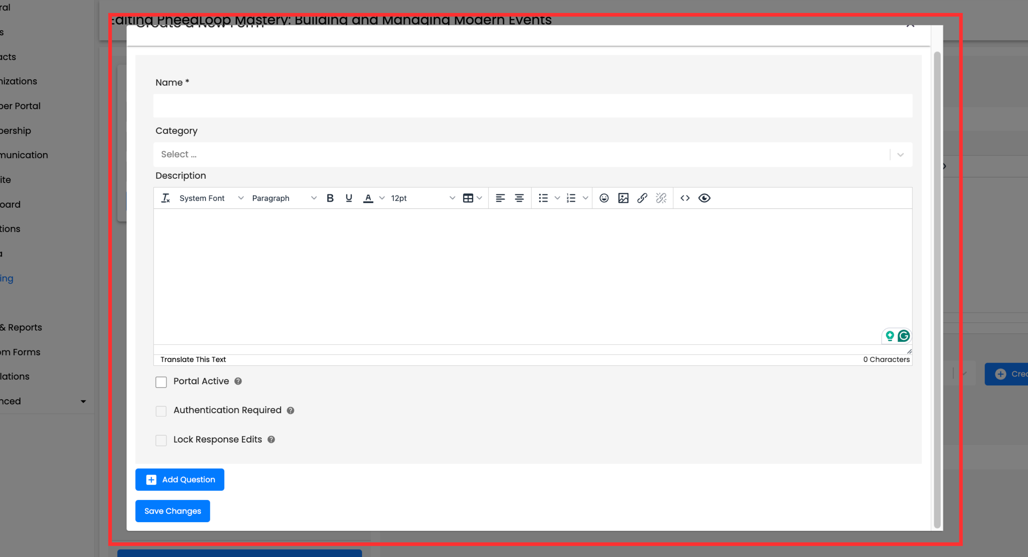Insert an emoji into description
Viewport: 1028px width, 557px height.
click(x=604, y=198)
